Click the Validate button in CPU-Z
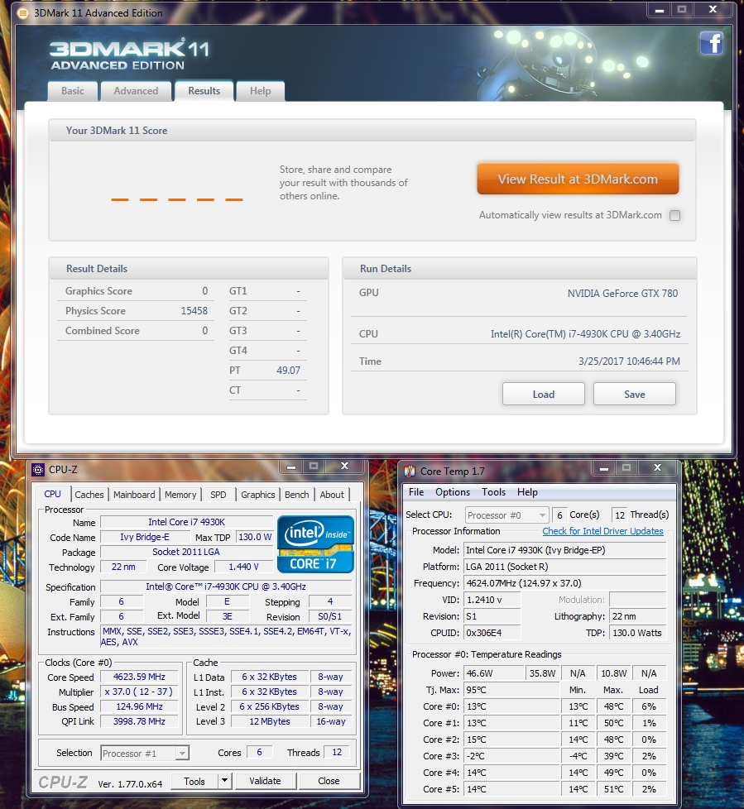Screen dimensions: 744x809 (x=266, y=781)
